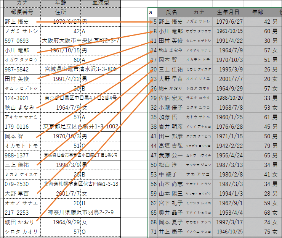Click age cell 79 in right table
The width and height of the screenshot is (282, 238).
point(258,146)
